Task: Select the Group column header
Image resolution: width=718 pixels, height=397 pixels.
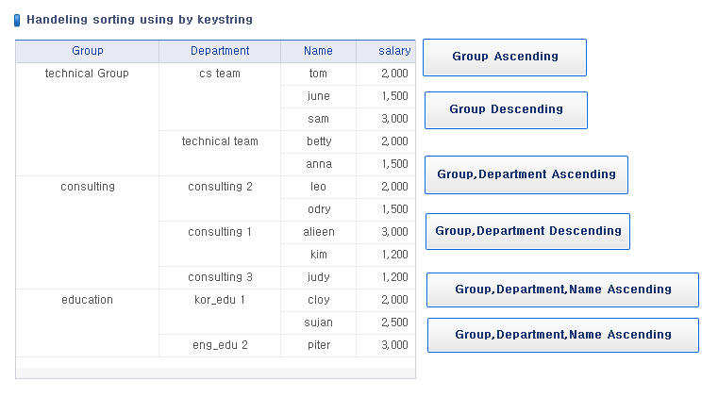Action: pos(87,51)
